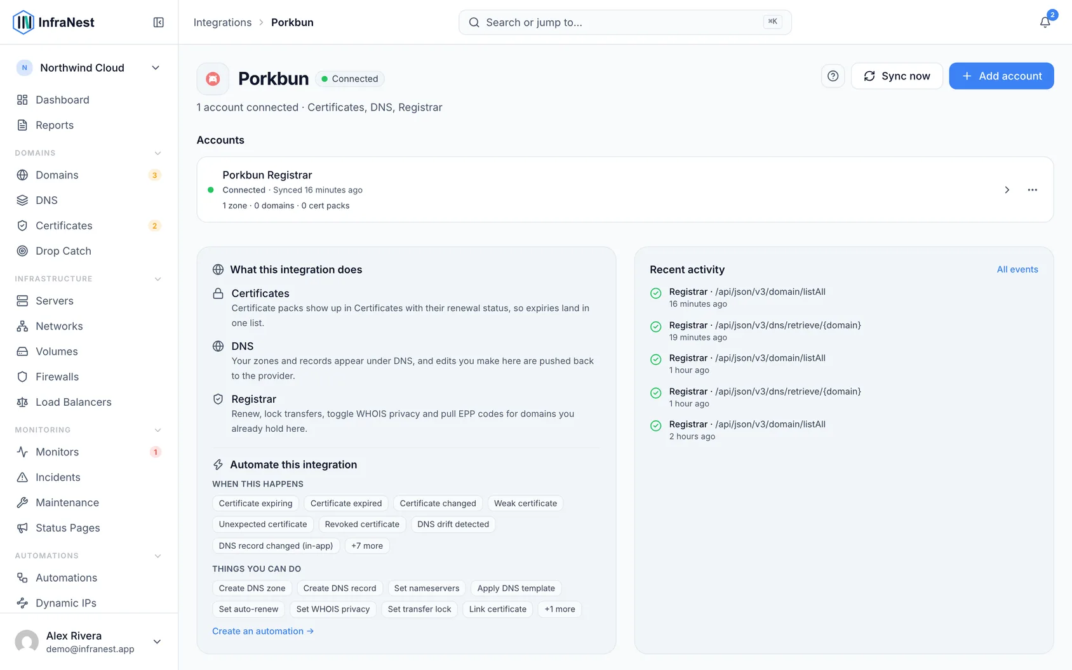Open more options for Porkbun Registrar account

click(1033, 190)
